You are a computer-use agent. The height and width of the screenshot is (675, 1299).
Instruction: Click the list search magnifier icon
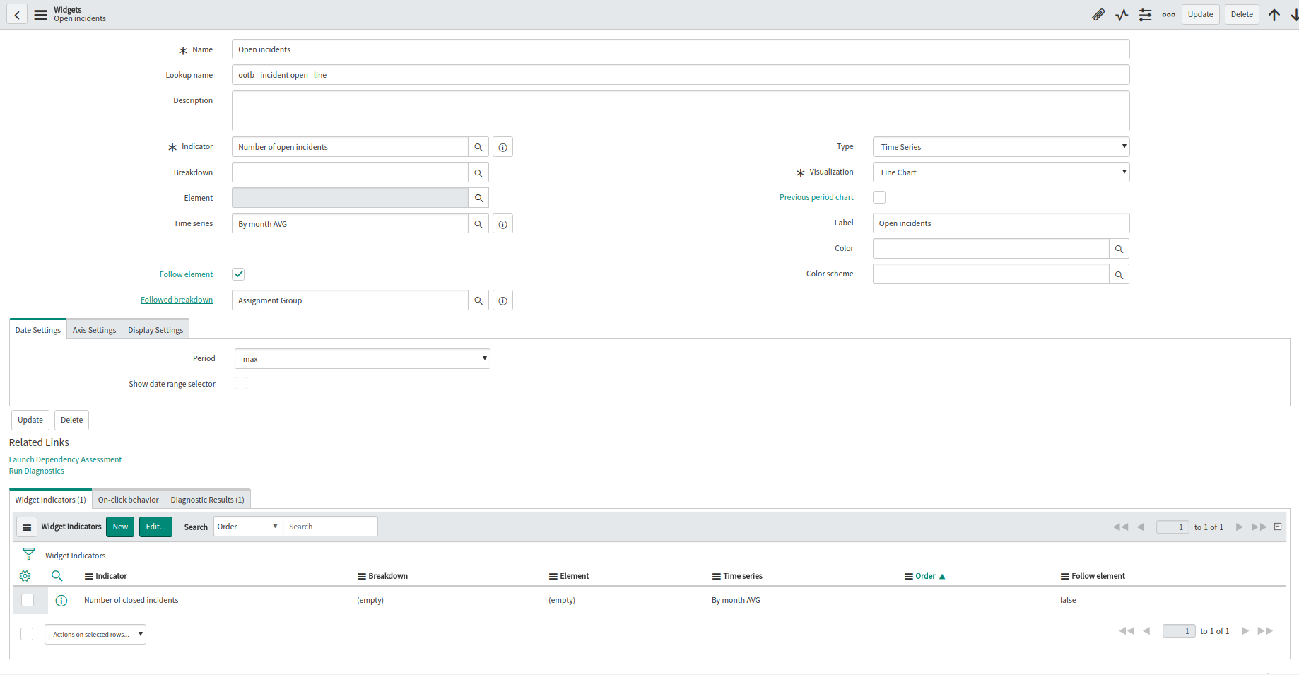[x=57, y=576]
